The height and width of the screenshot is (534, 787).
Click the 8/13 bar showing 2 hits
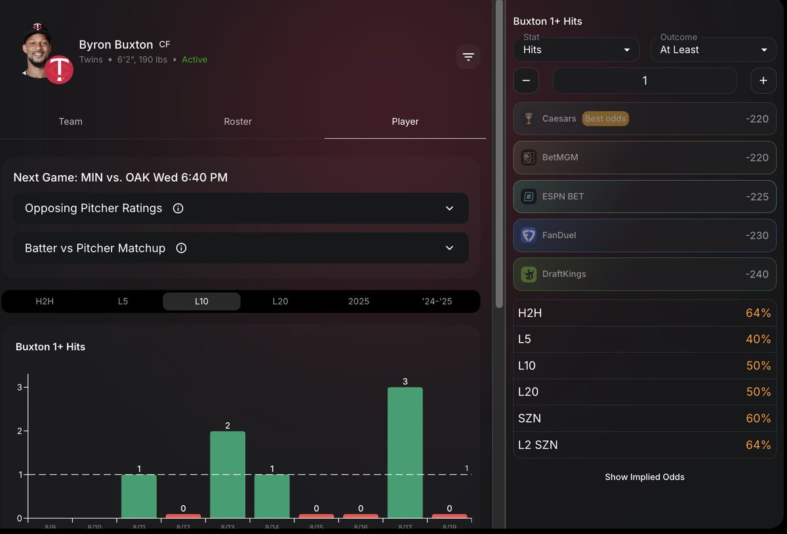point(228,474)
